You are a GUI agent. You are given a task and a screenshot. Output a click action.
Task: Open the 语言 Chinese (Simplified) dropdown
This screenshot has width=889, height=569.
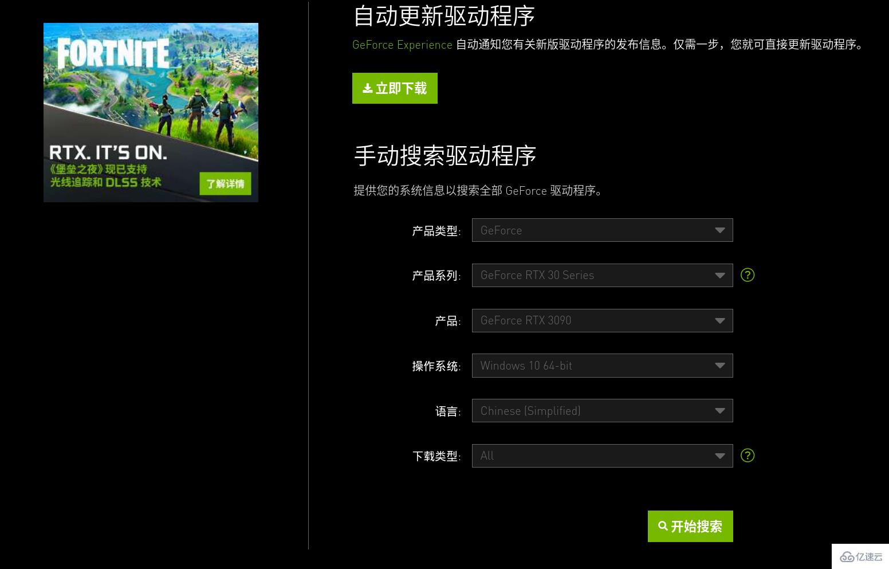point(603,411)
